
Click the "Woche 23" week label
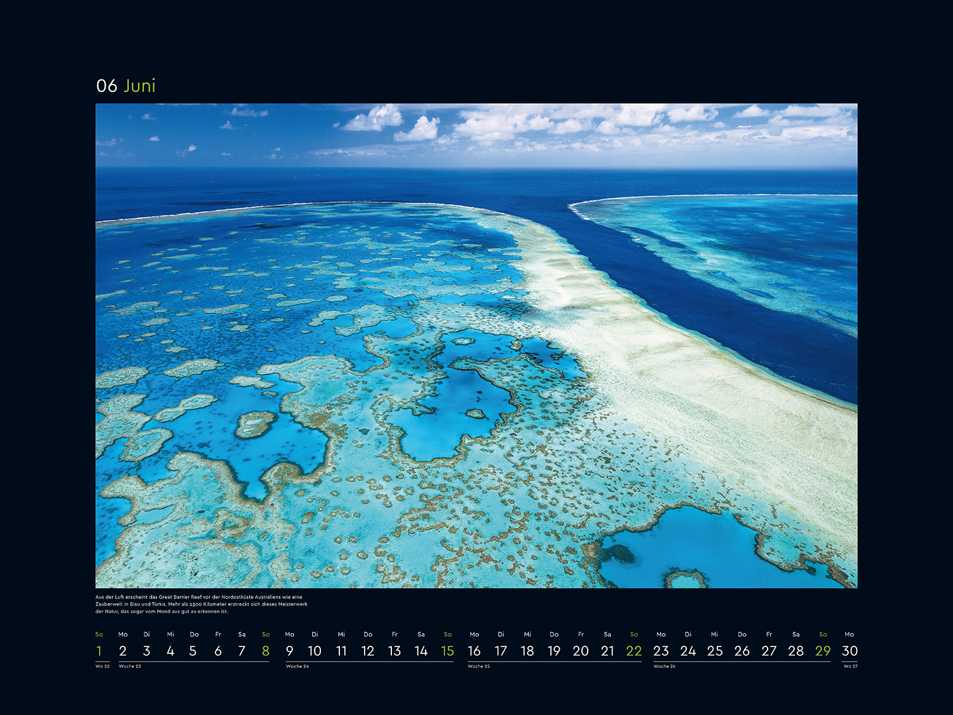click(130, 666)
